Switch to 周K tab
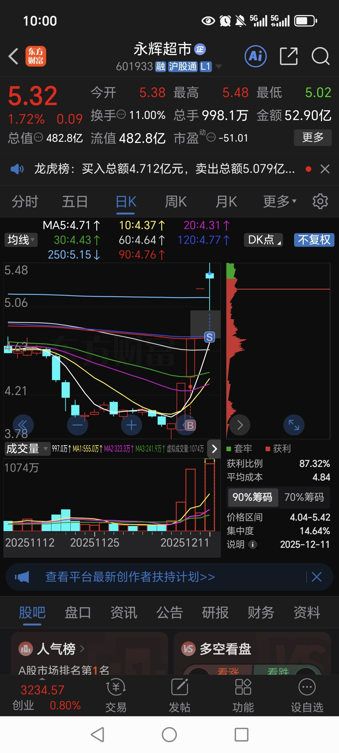The image size is (339, 753). 176,202
